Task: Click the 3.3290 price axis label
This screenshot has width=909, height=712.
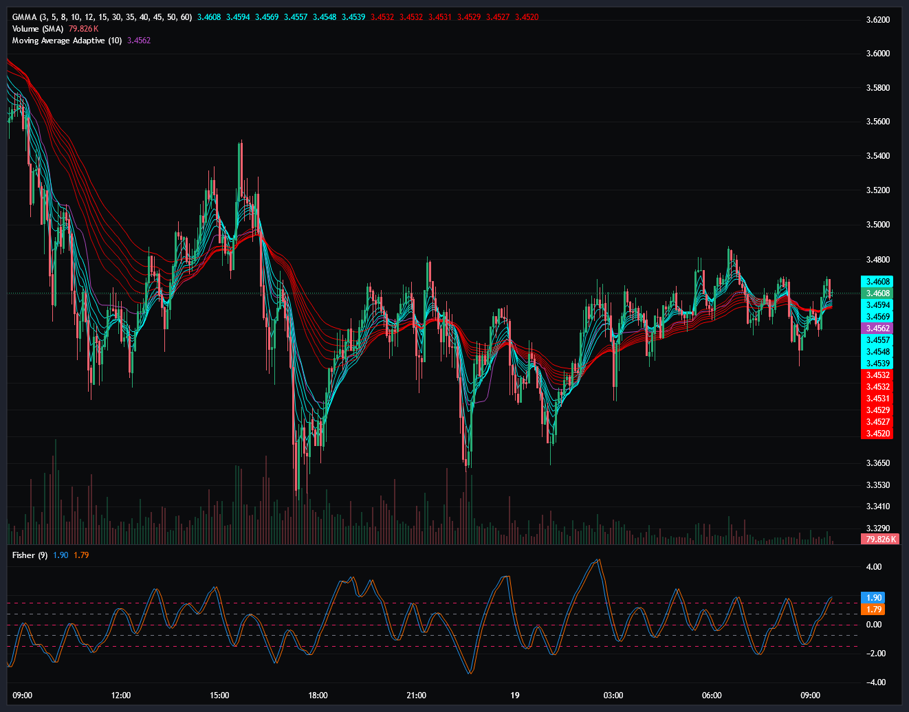Action: pos(878,529)
